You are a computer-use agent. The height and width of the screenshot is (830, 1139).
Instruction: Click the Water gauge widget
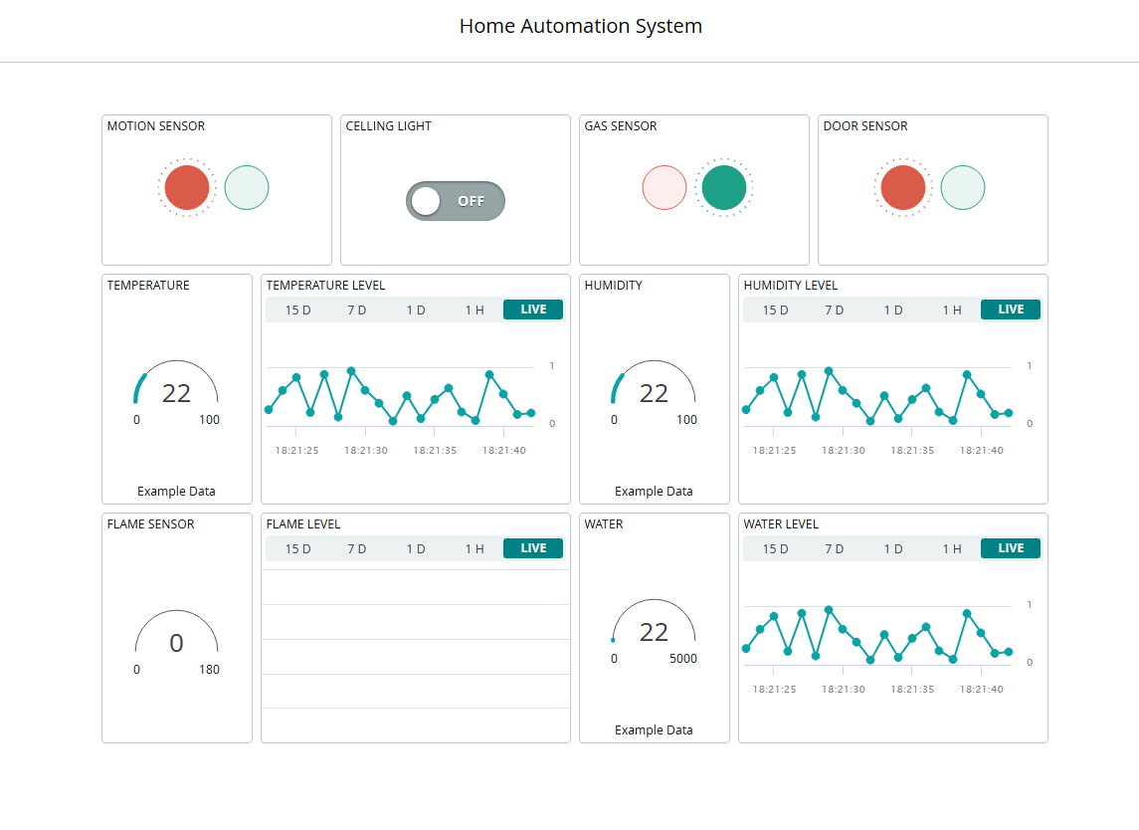654,632
